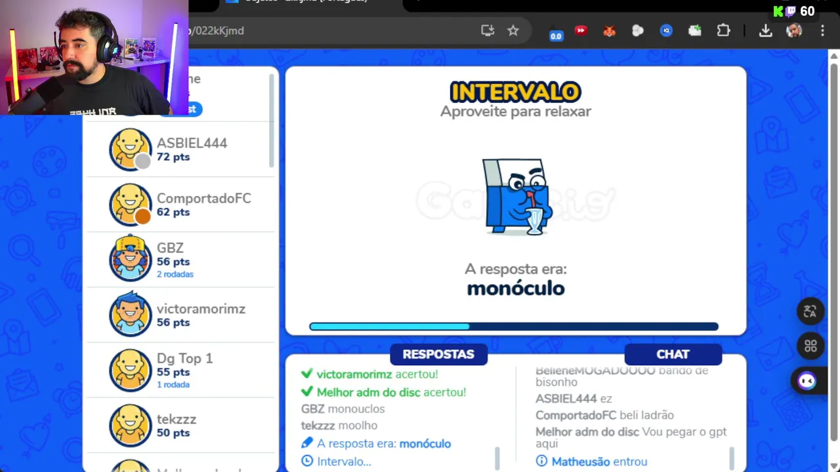Click the '1 rodada' label under Dg Top 1
This screenshot has height=472, width=840.
(173, 384)
